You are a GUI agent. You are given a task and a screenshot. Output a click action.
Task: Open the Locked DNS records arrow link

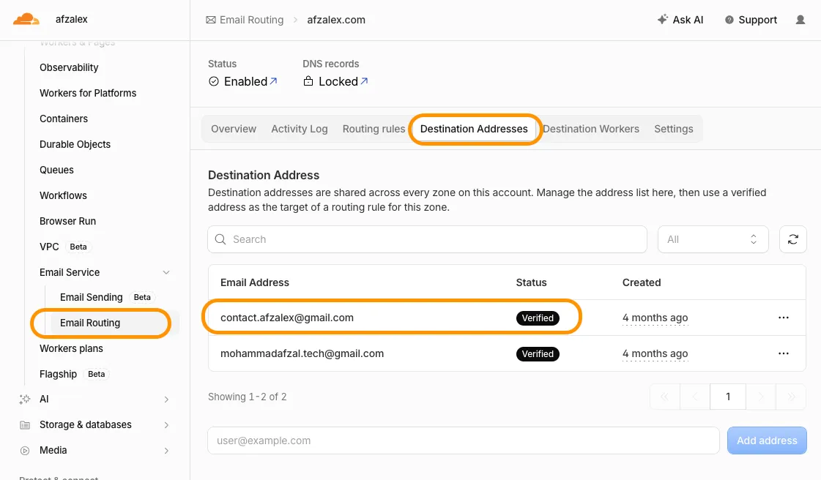point(365,81)
